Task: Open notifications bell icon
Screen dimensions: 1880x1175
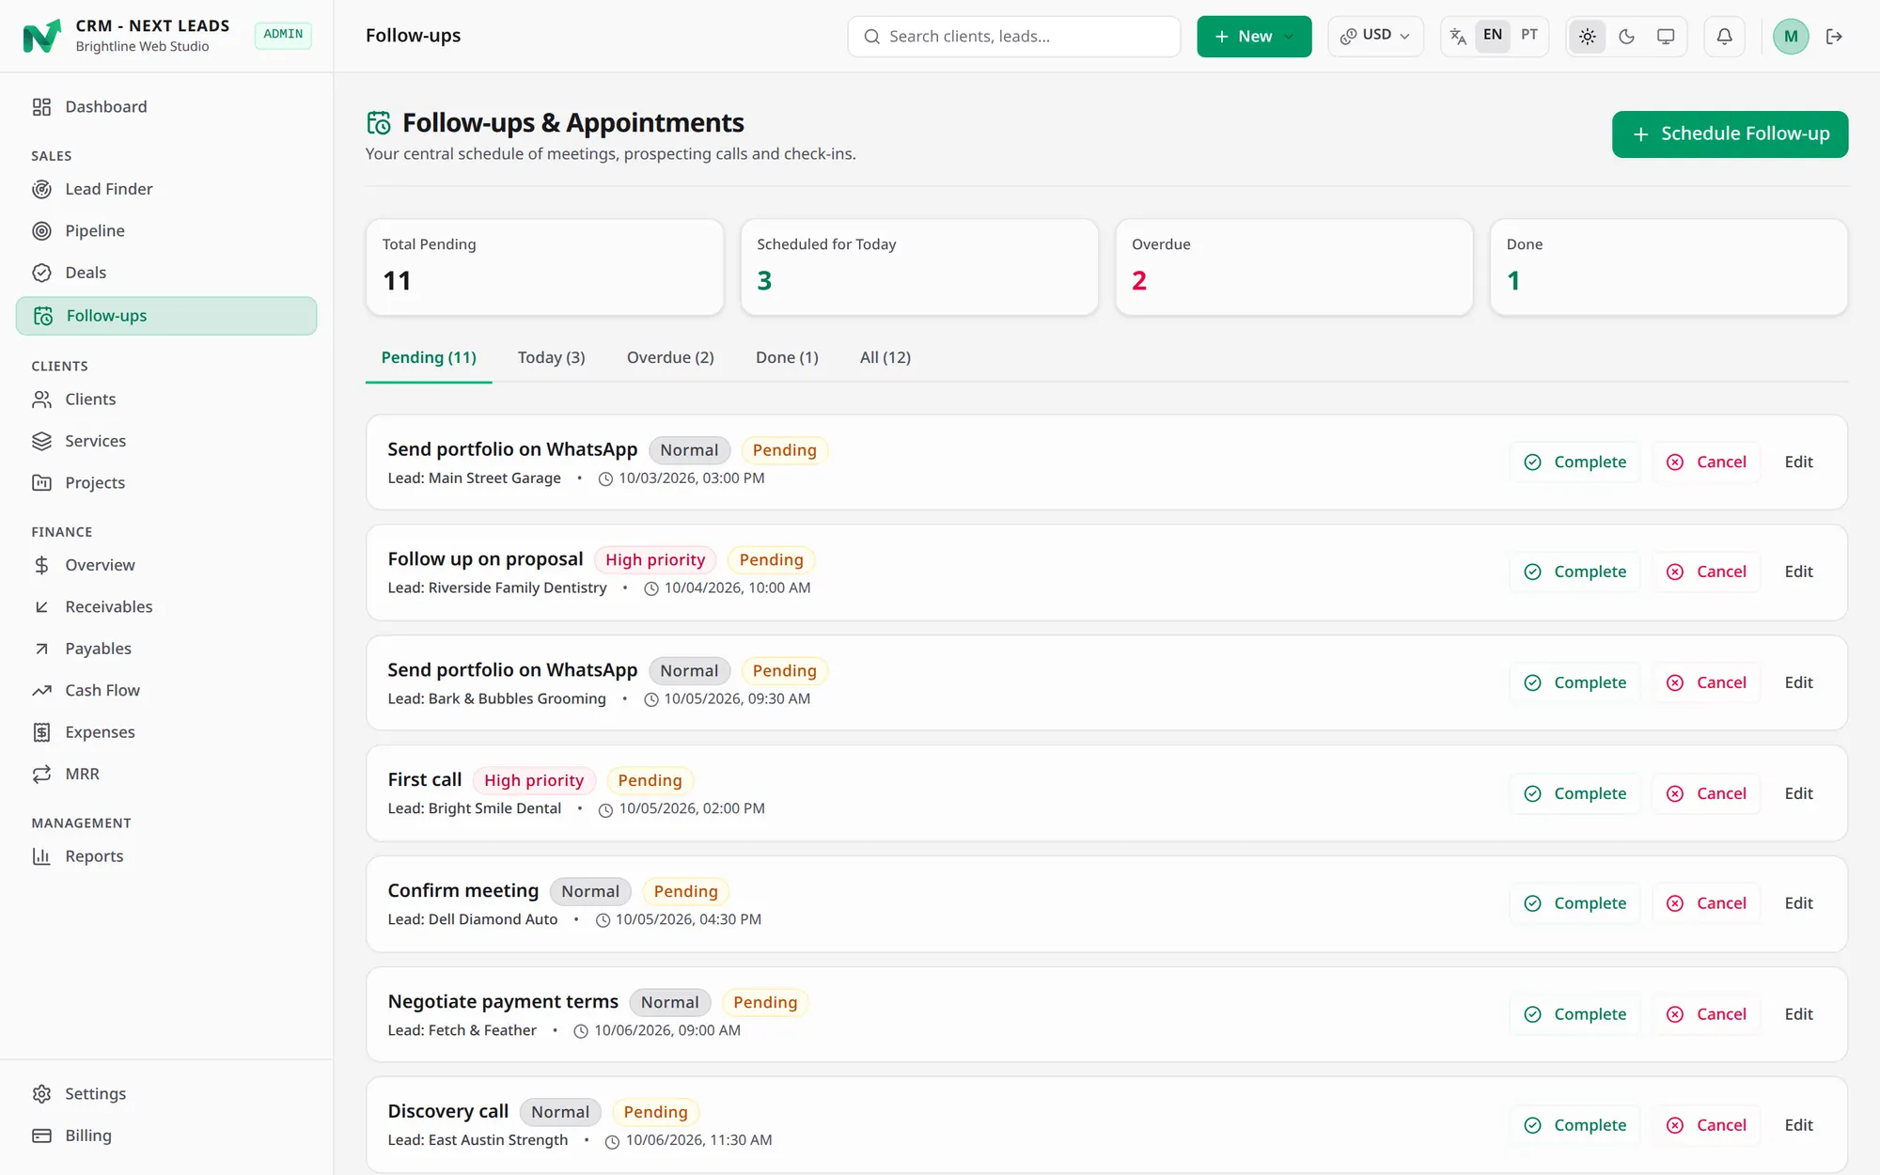Action: click(x=1724, y=36)
